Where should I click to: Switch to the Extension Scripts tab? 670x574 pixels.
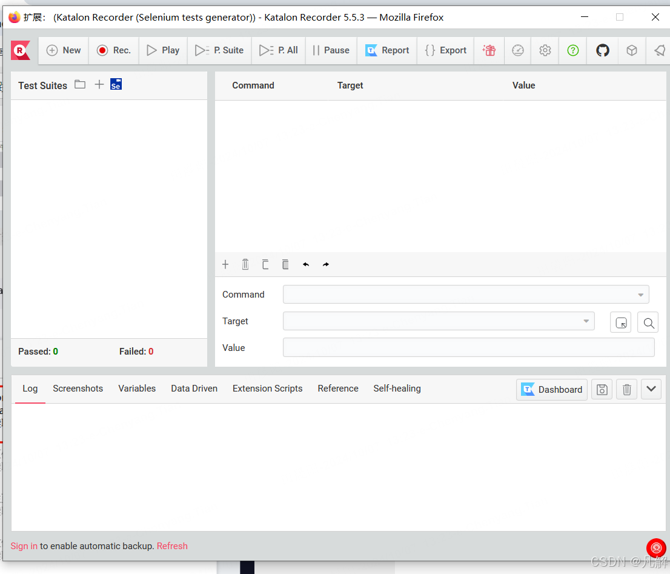click(268, 389)
